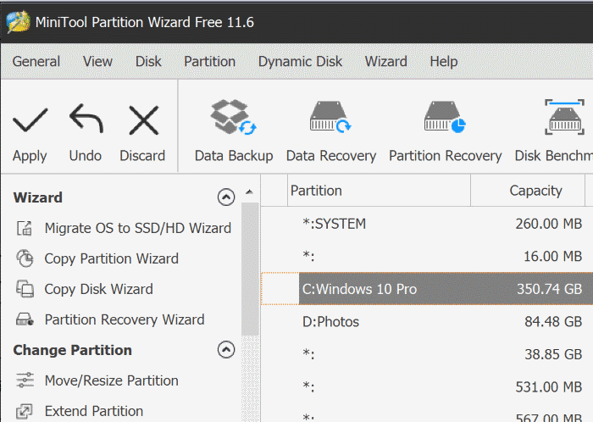Viewport: 593px width, 422px height.
Task: Open the Disk menu
Action: pos(148,61)
